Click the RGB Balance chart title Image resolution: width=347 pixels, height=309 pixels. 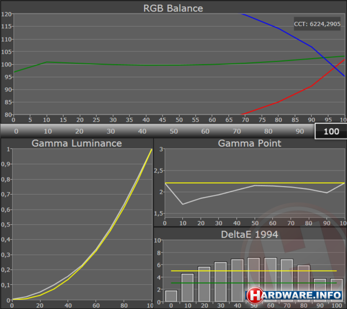pos(173,8)
